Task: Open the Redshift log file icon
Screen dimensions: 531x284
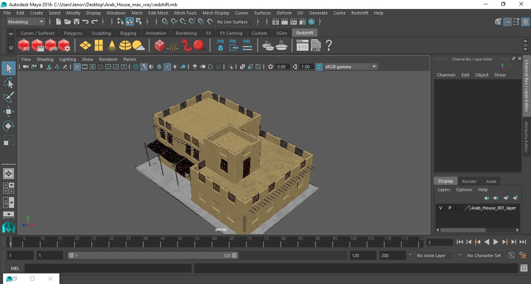Action: (x=316, y=46)
